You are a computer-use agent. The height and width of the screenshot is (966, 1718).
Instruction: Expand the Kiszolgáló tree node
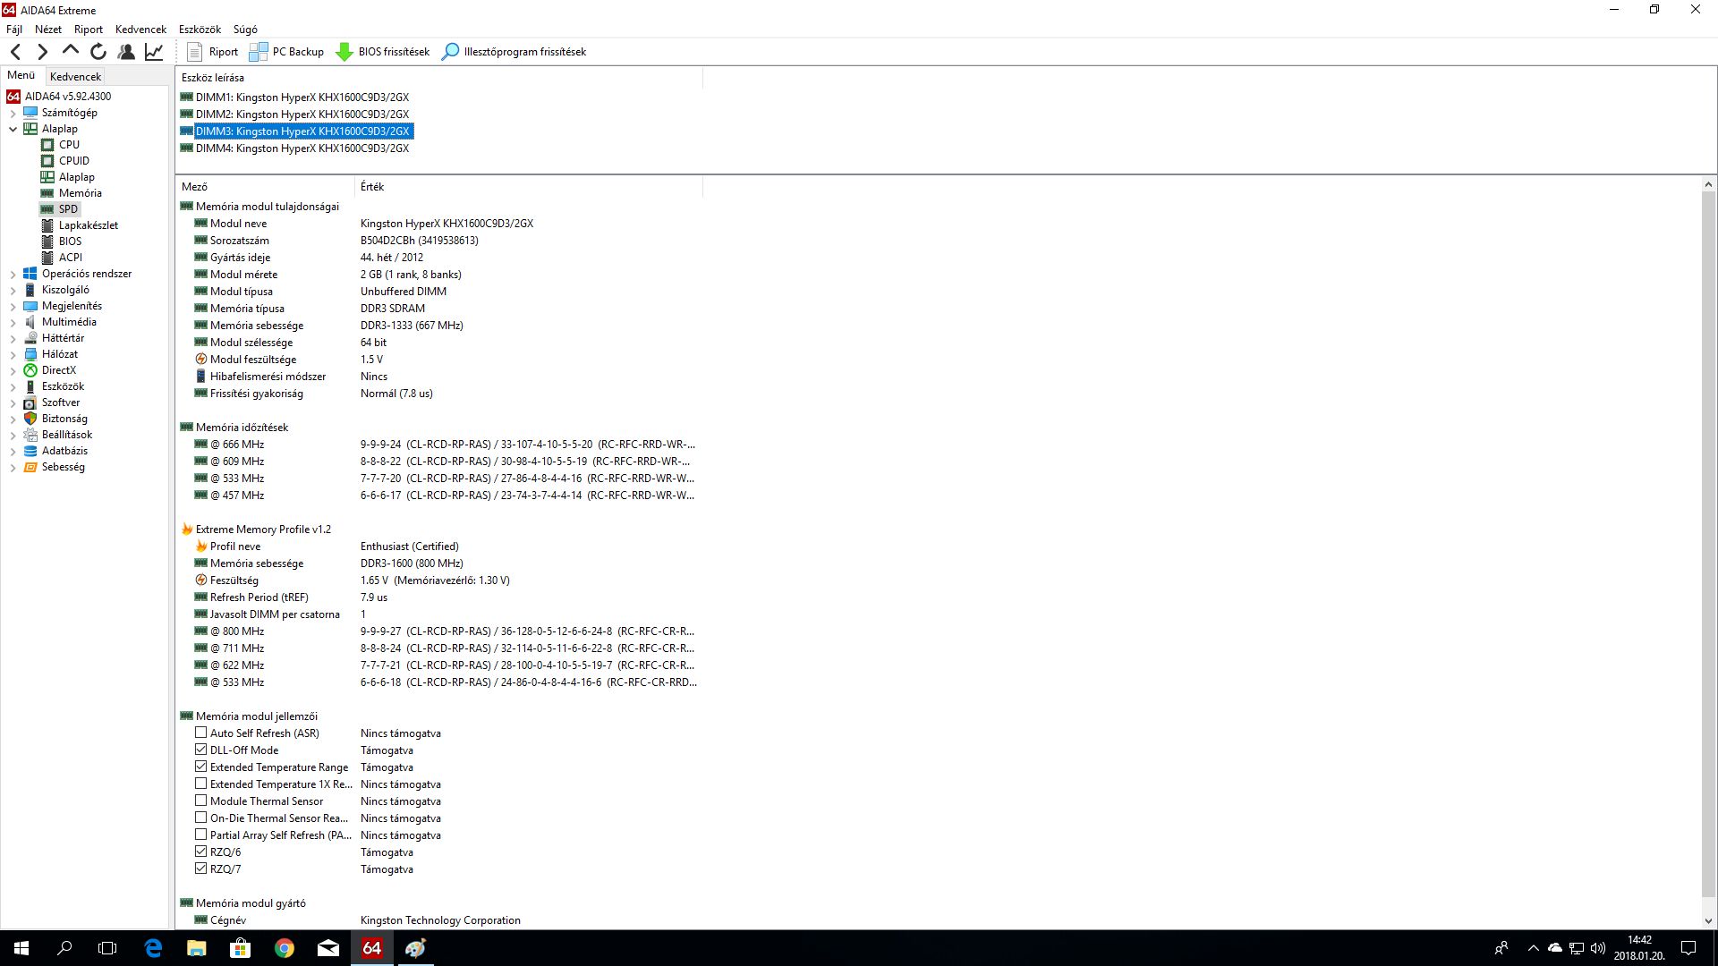point(13,291)
